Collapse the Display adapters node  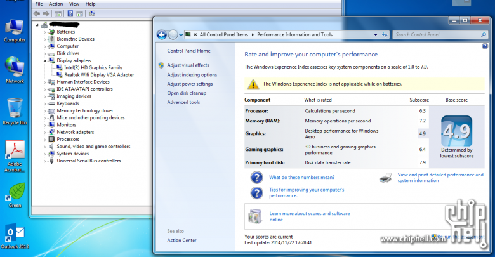[x=45, y=61]
